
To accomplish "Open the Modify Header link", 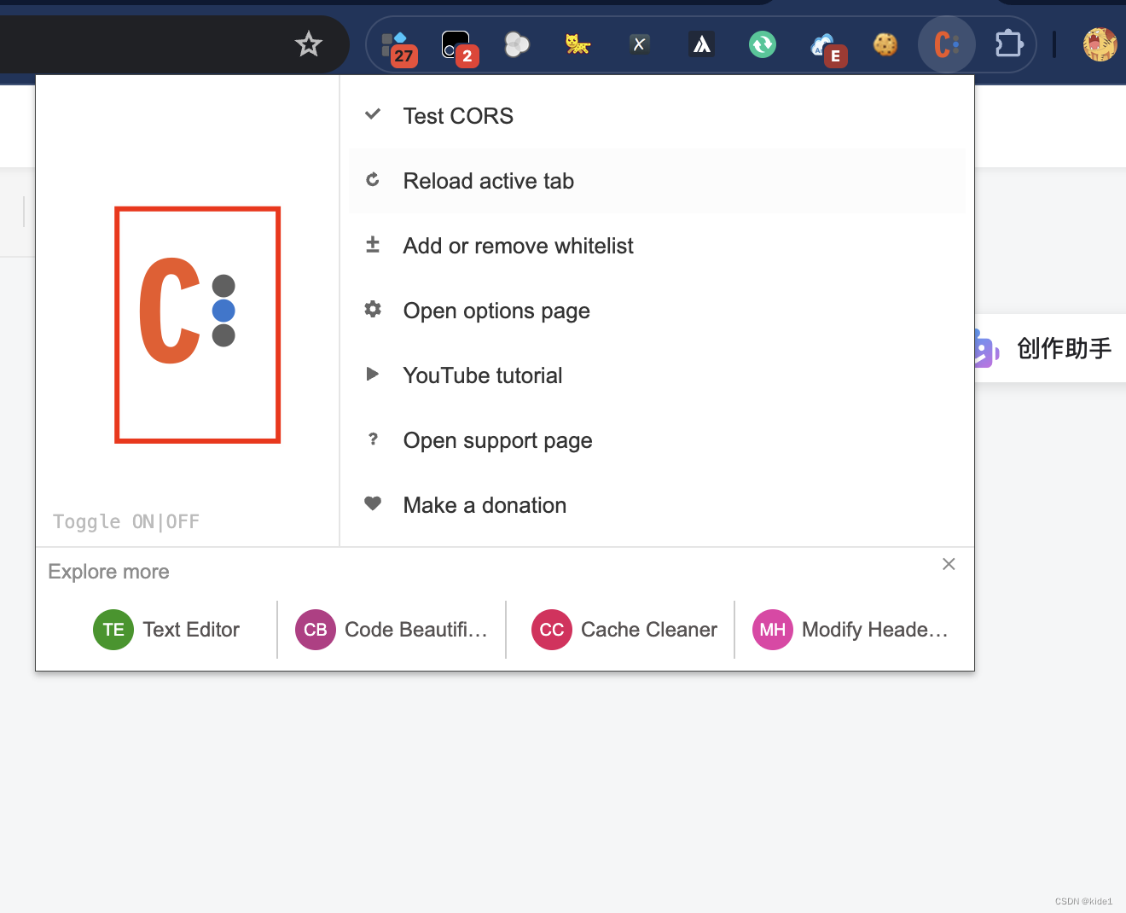I will 850,630.
